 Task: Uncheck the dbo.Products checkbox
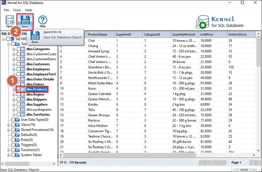click(19, 89)
